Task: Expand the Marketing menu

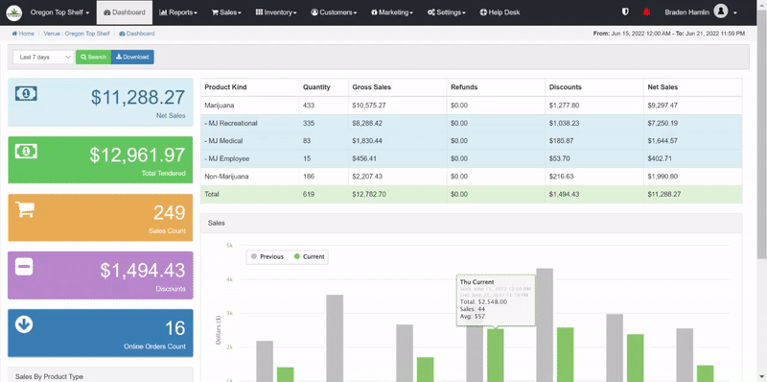Action: pyautogui.click(x=392, y=12)
